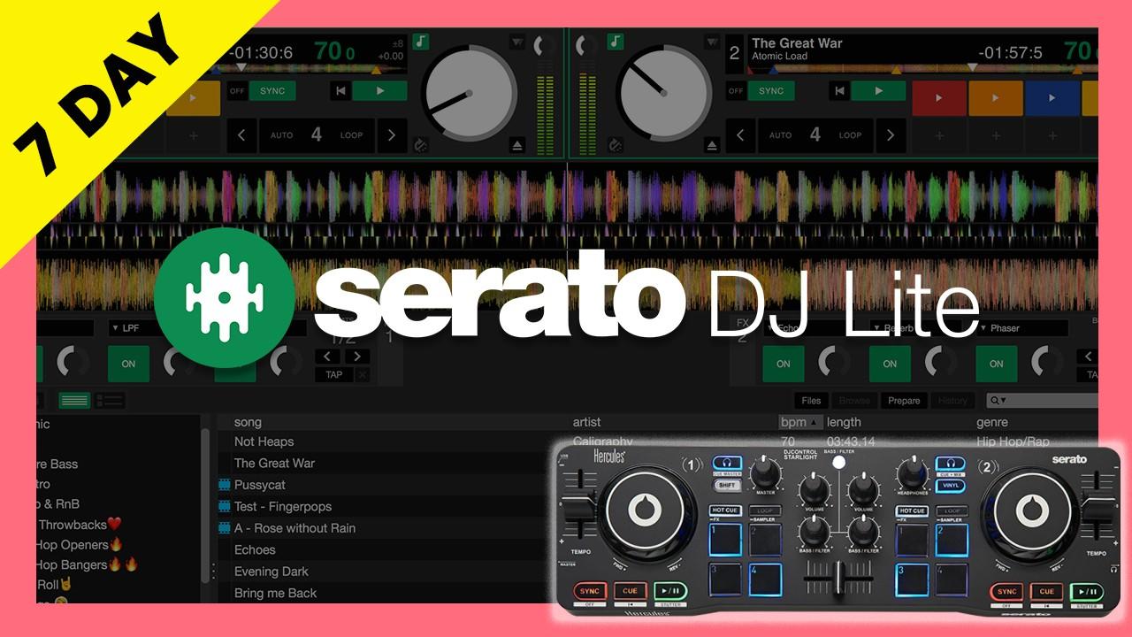This screenshot has height=637, width=1132.
Task: Sort by genre column header
Action: [992, 422]
